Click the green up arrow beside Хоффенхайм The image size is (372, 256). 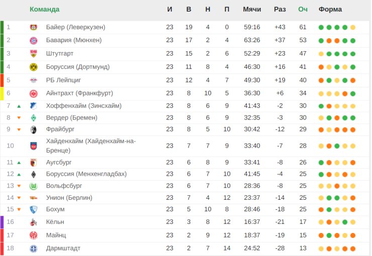[x=19, y=106]
